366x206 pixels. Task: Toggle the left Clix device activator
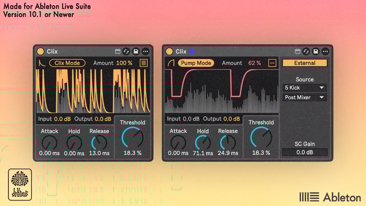click(x=40, y=51)
